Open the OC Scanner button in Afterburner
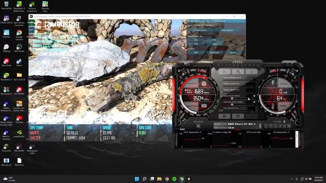The height and width of the screenshot is (183, 326). point(238,72)
